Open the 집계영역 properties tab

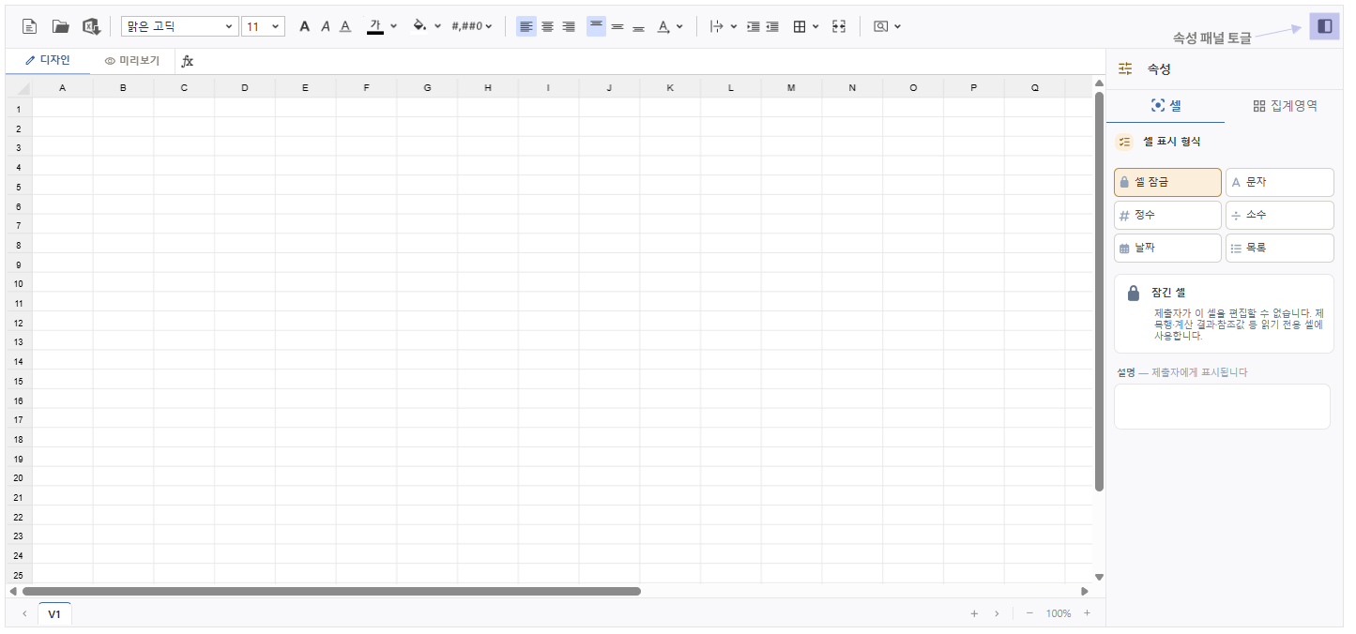[x=1285, y=106]
